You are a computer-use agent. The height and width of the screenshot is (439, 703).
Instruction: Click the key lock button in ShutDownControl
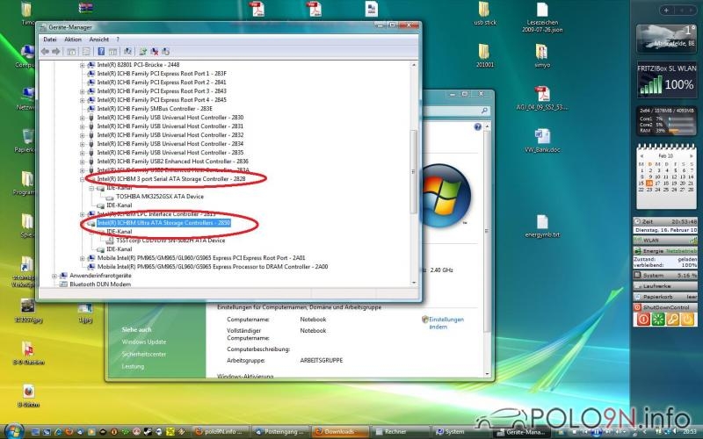673,319
